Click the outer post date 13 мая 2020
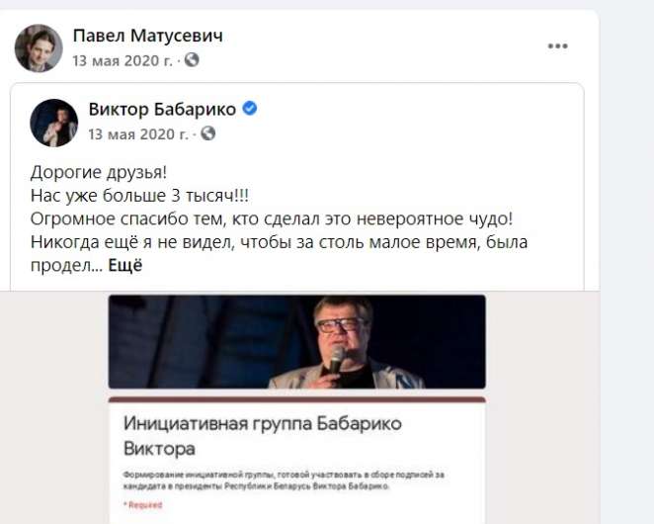Viewport: 654px width, 524px height. [123, 61]
